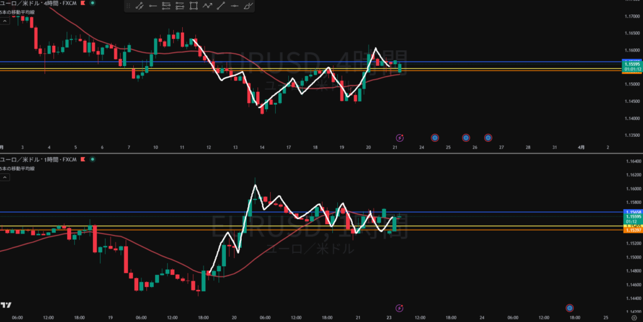Screen dimensions: 643x322
Task: Click the blue 1.15658 price label
Action: point(632,212)
